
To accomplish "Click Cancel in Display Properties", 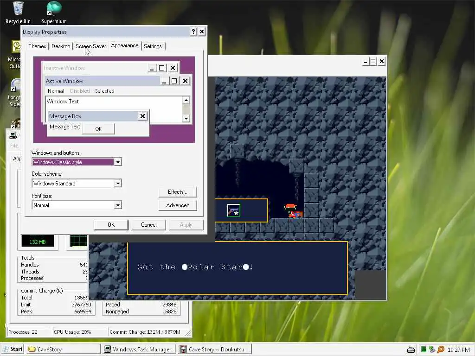I will (148, 225).
